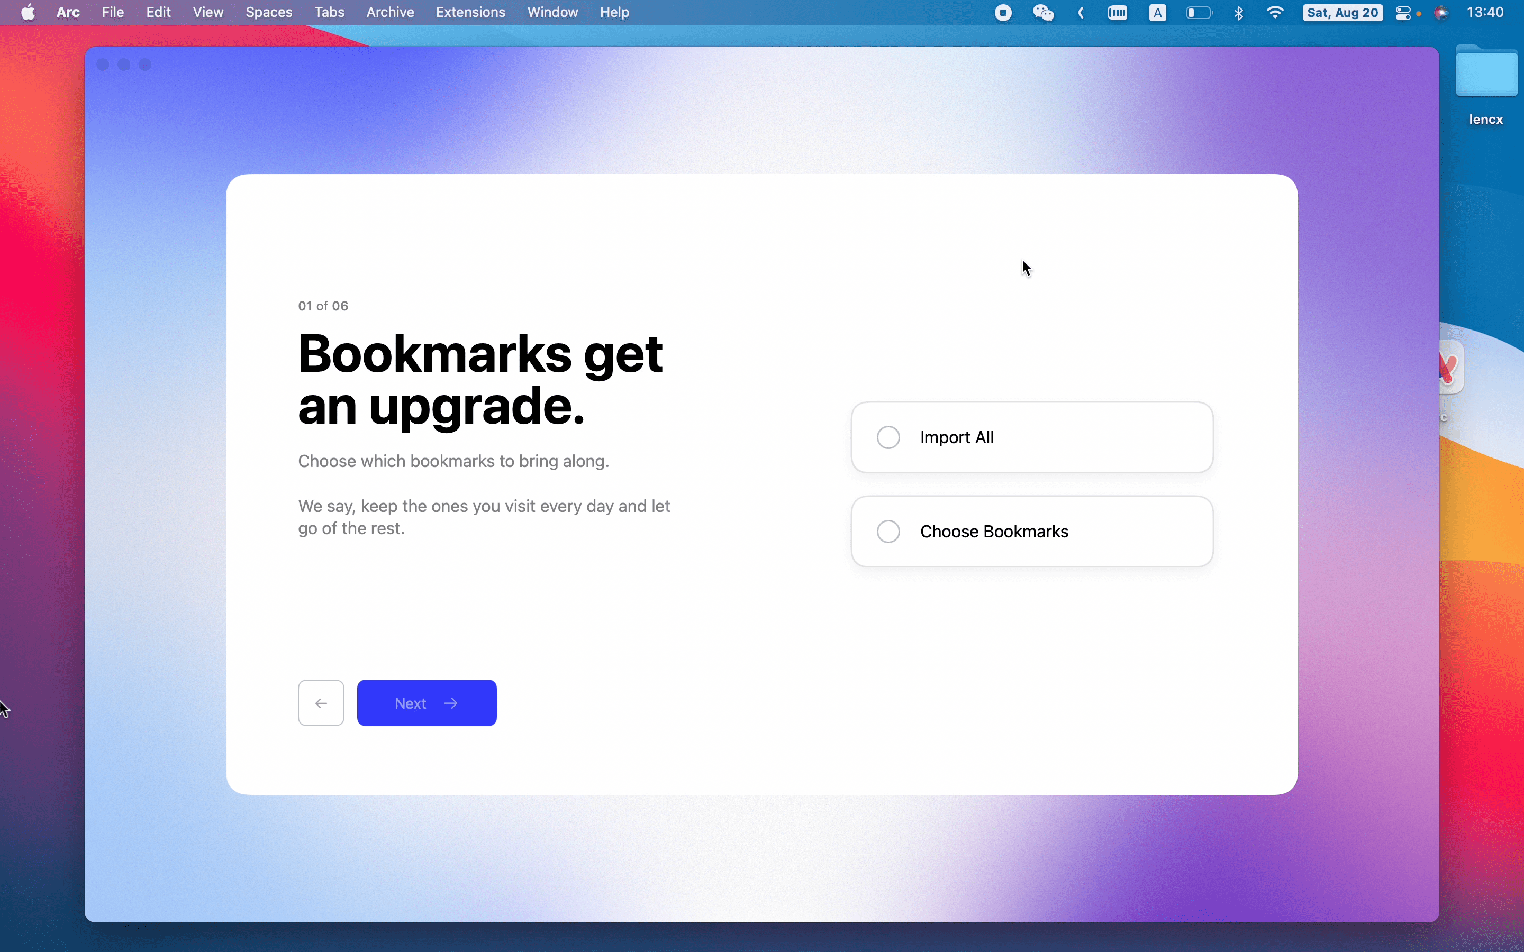The height and width of the screenshot is (952, 1524).
Task: Open the Window menu
Action: (552, 13)
